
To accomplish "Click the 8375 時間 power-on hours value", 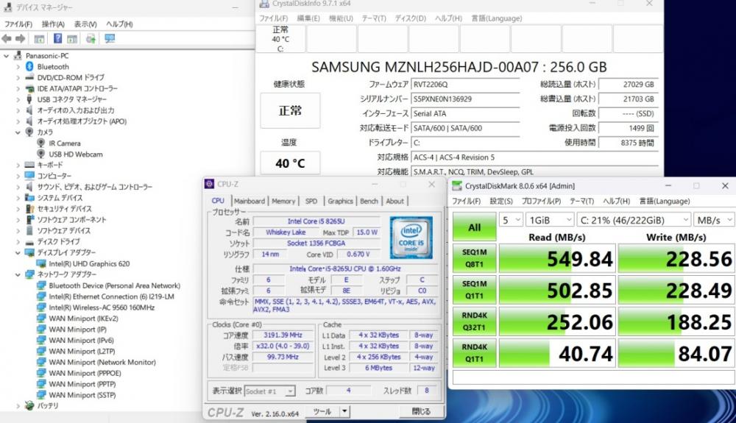I will pos(629,143).
